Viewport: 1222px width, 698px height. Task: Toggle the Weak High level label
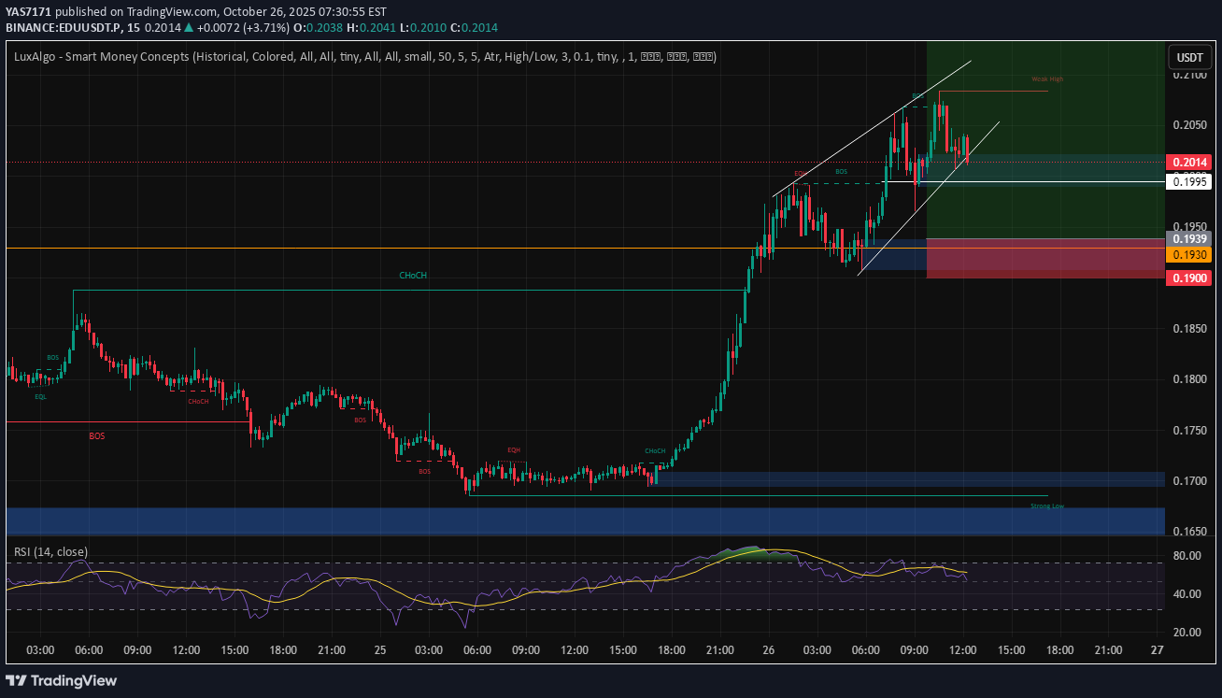1046,79
